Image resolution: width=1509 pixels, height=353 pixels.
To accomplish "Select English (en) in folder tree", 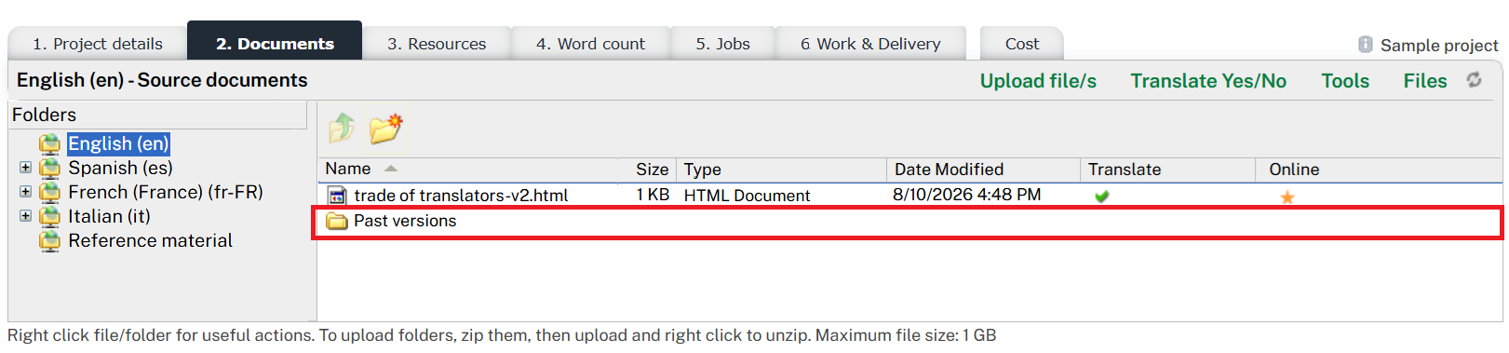I will [x=118, y=143].
